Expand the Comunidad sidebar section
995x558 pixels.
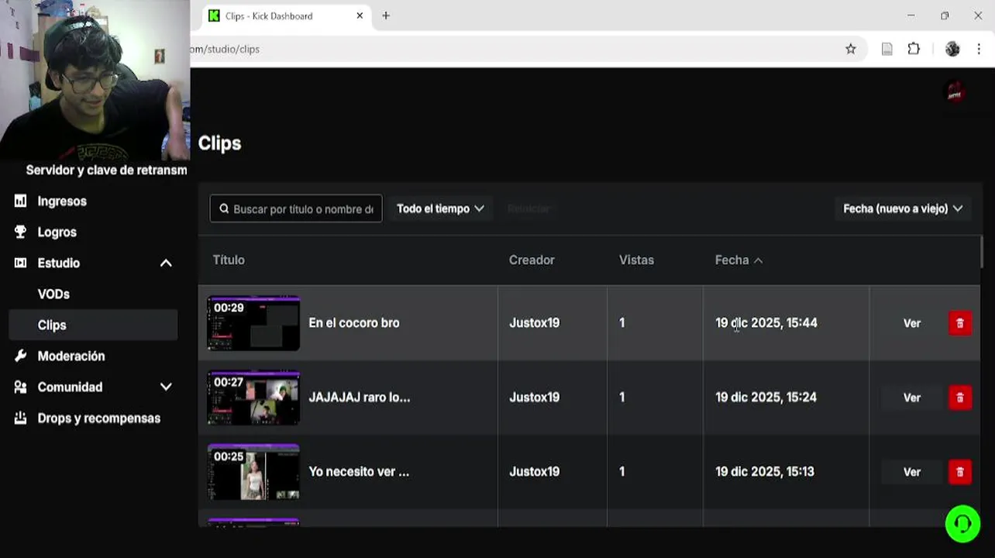click(165, 387)
